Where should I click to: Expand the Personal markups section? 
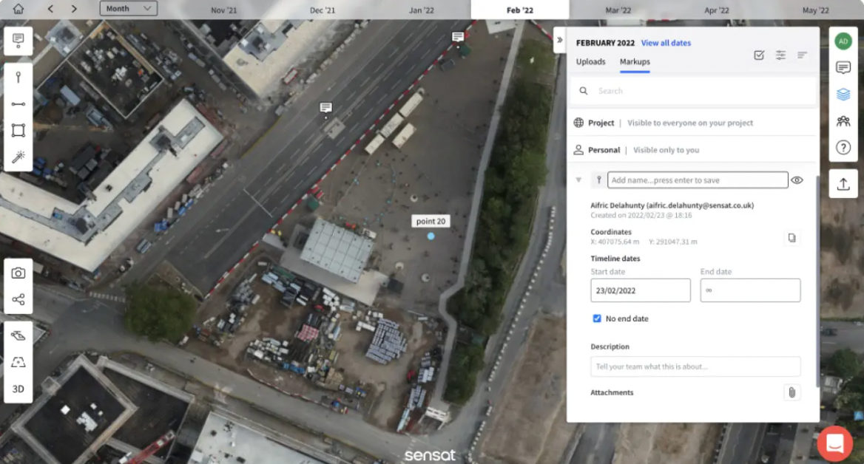(693, 150)
